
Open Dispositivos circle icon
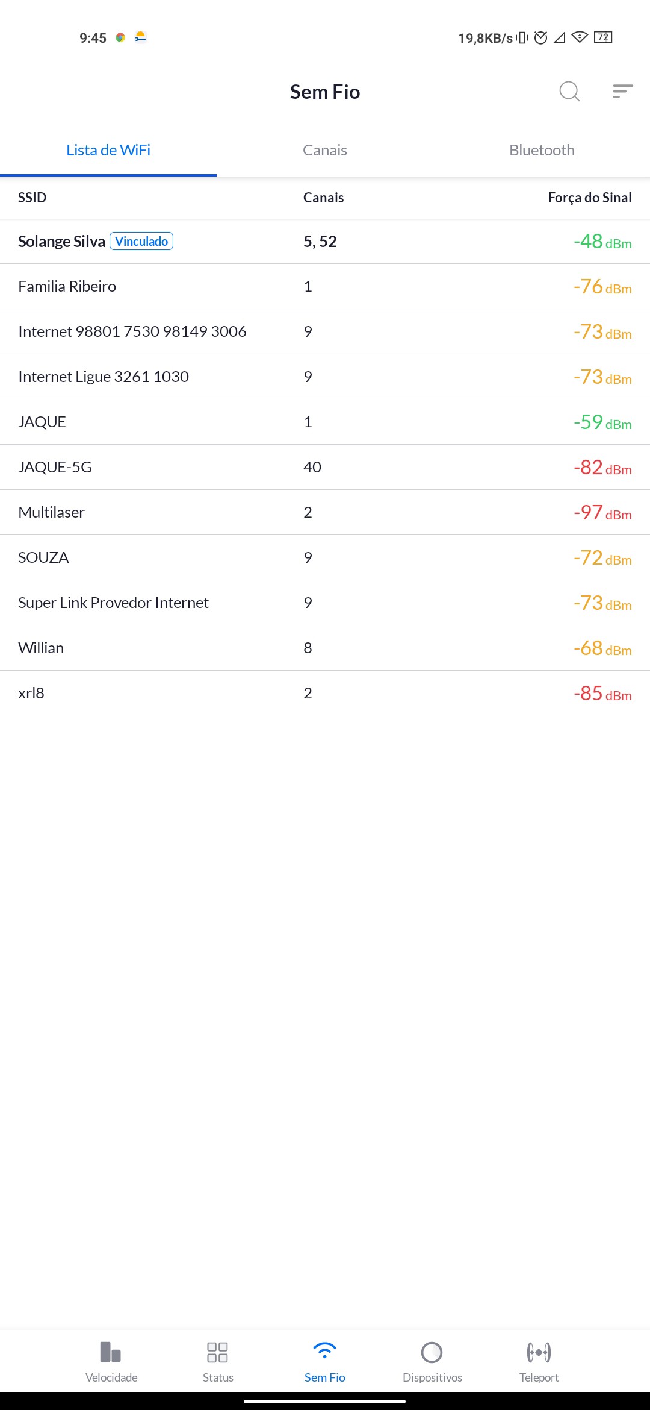click(432, 1352)
